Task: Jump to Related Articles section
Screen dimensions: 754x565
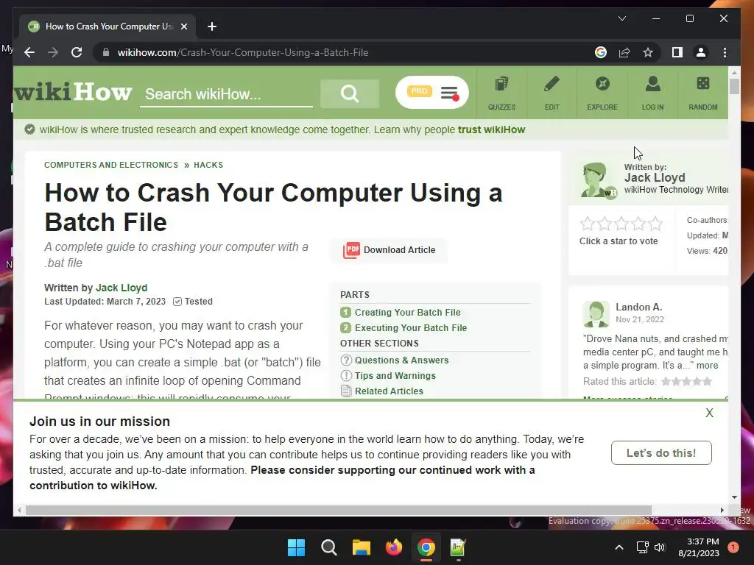Action: tap(389, 391)
